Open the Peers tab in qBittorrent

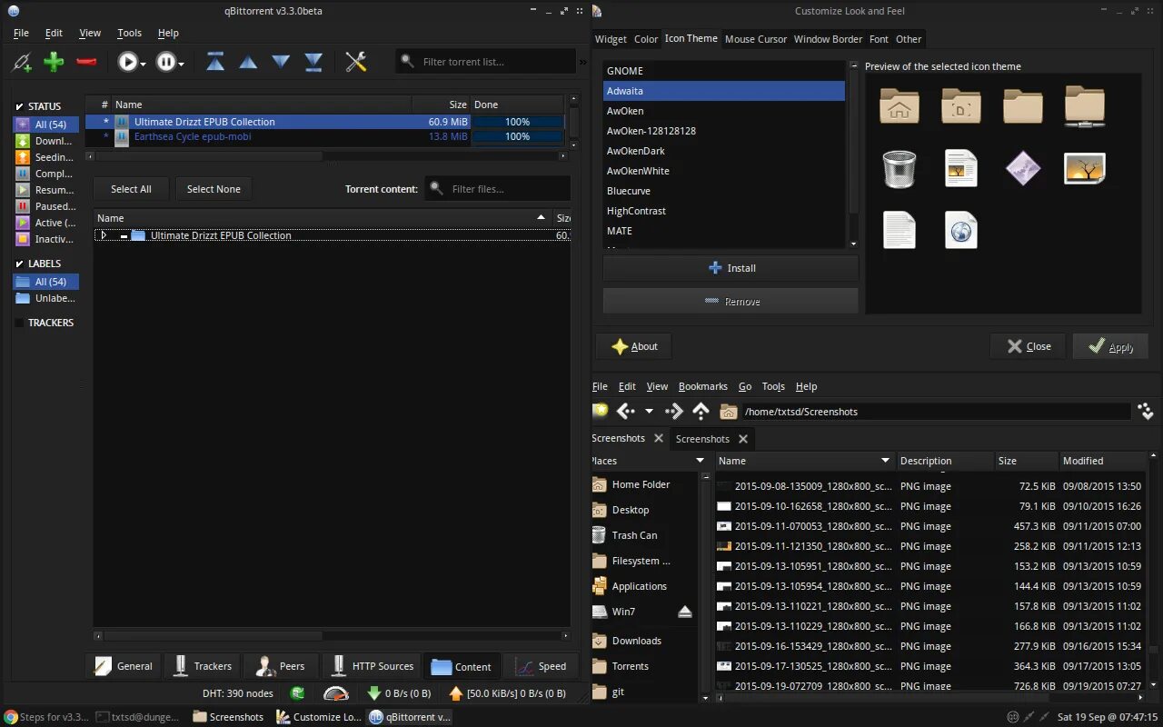tap(281, 666)
